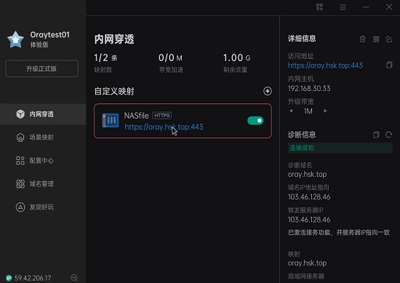Click the 升级正式版 upgrade button
The height and width of the screenshot is (283, 400).
tap(42, 68)
